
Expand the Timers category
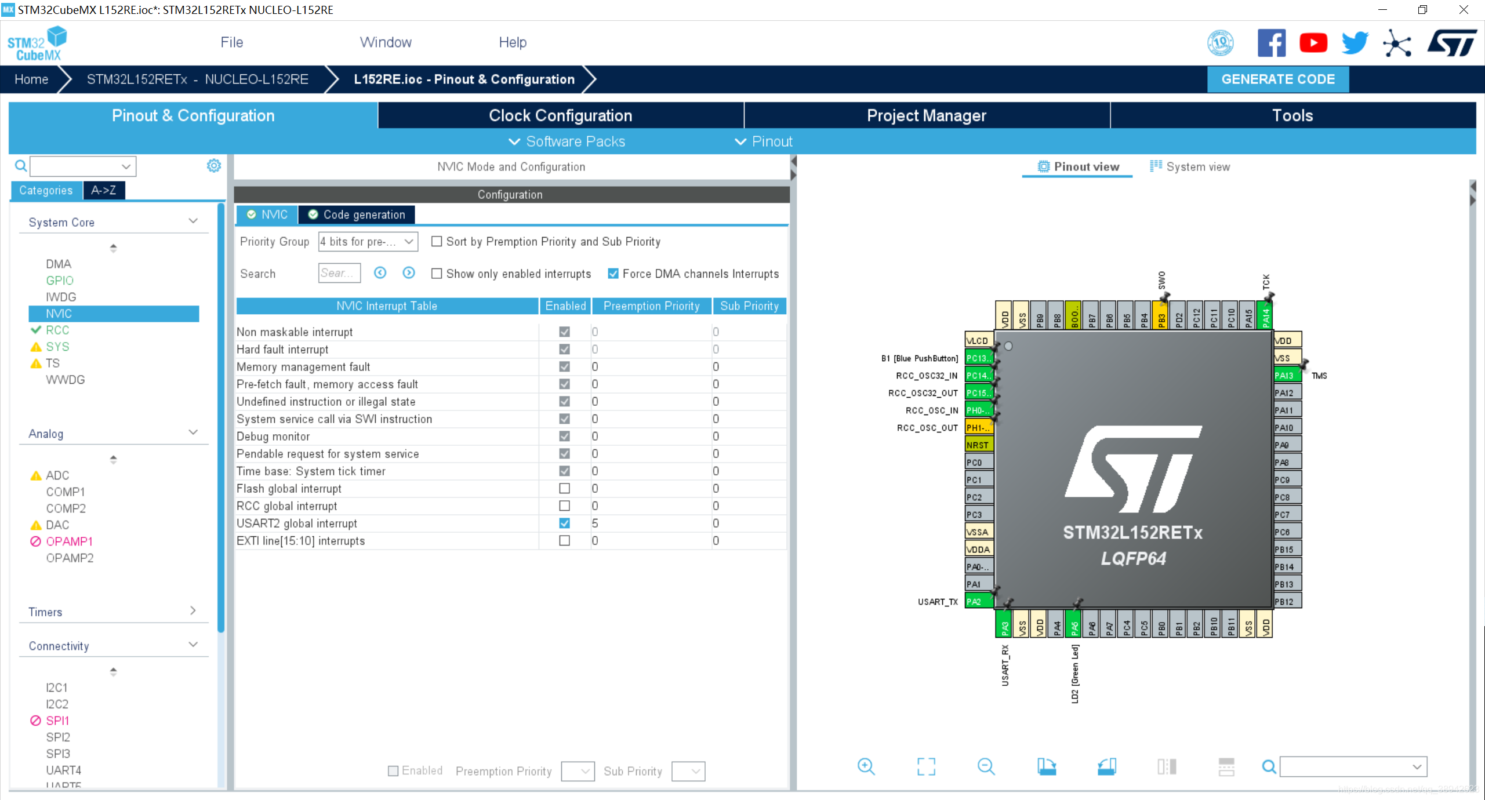193,611
